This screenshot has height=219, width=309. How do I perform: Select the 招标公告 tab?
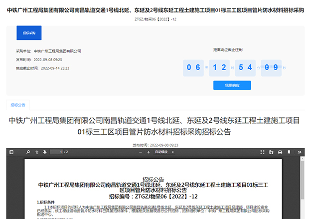18,105
